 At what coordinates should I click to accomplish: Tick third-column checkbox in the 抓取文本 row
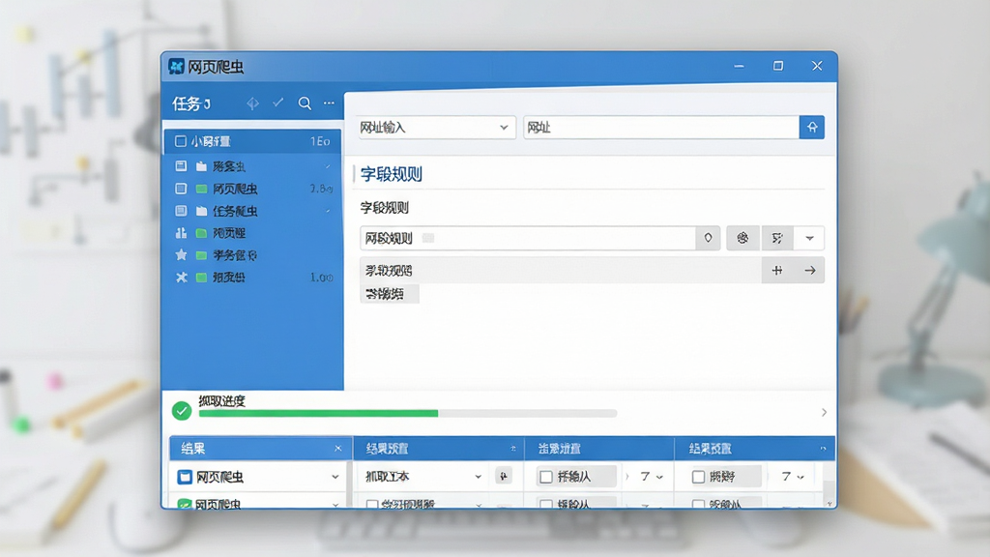[x=547, y=477]
